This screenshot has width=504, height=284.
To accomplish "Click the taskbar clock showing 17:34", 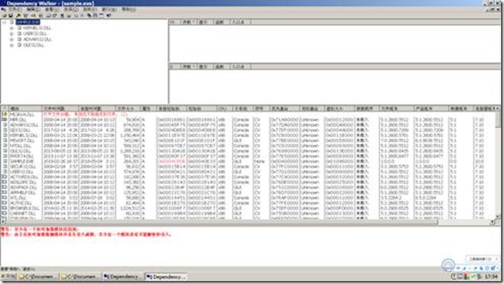I will (x=491, y=277).
